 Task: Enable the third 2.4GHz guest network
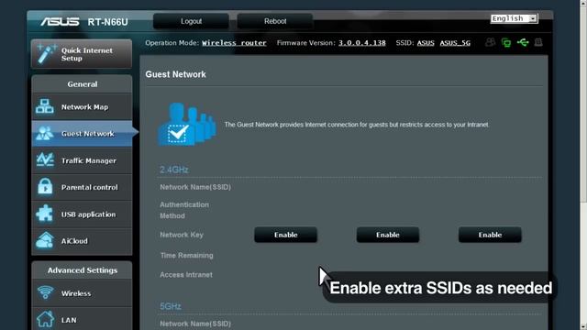[490, 235]
